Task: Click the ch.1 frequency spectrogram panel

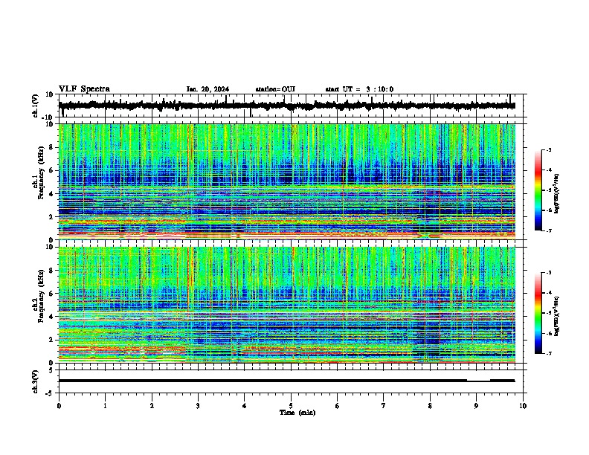Action: point(287,181)
